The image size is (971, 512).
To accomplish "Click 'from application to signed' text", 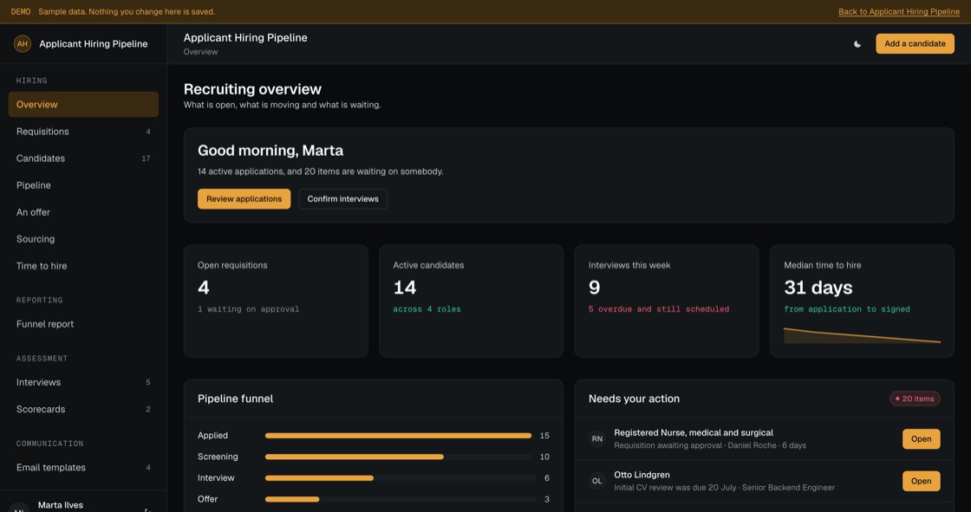I will 847,309.
